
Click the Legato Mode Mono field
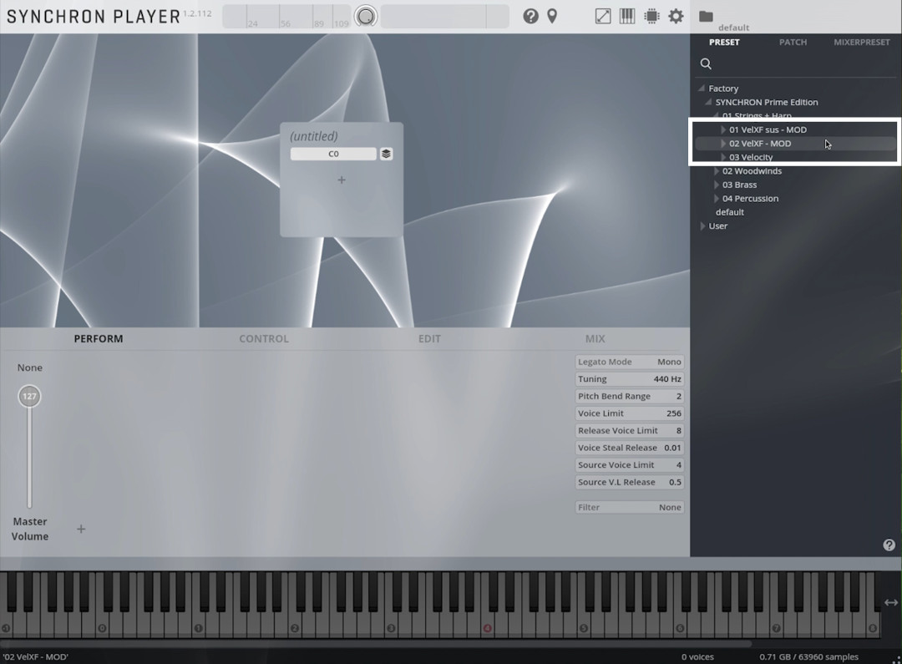pos(630,362)
